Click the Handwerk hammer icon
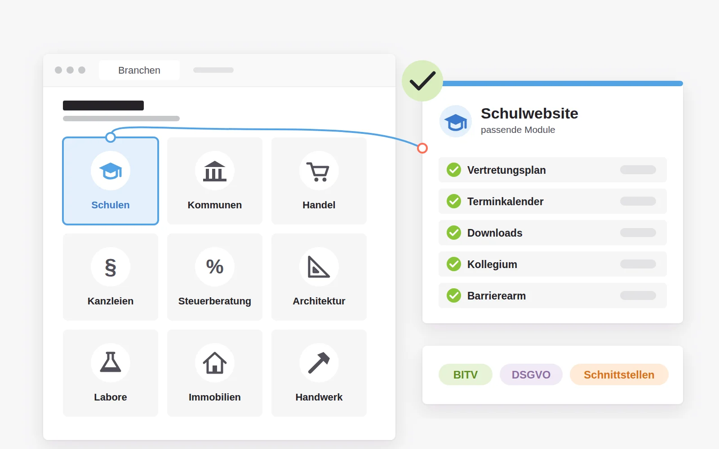Viewport: 719px width, 449px height. [x=319, y=363]
